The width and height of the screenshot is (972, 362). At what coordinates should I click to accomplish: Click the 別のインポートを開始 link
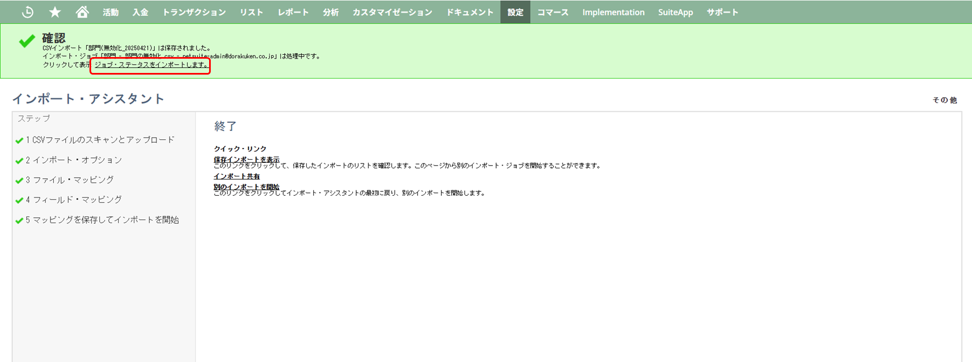[246, 187]
